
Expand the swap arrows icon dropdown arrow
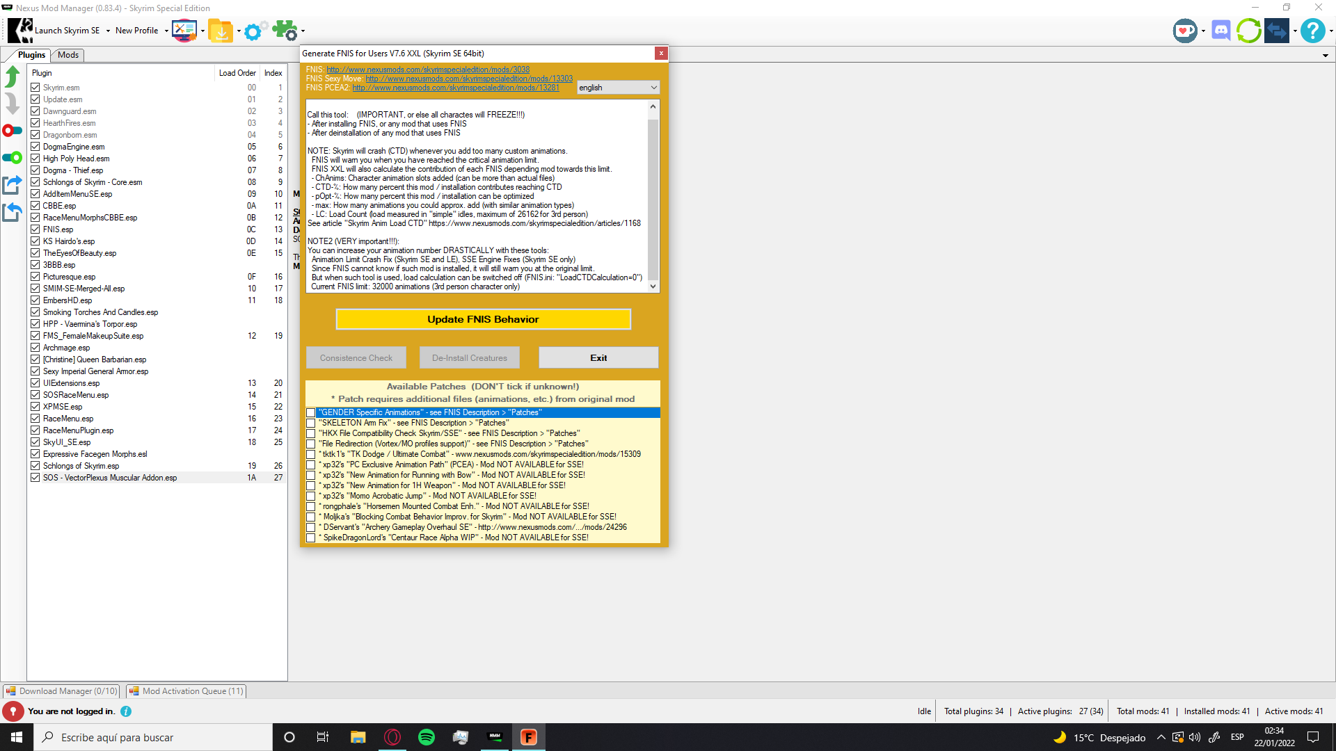pyautogui.click(x=1295, y=31)
